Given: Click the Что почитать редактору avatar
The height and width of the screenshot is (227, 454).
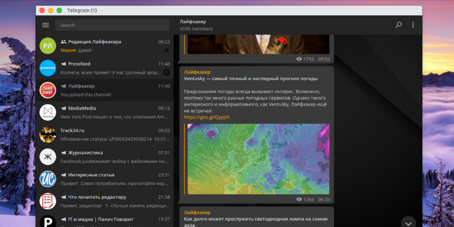Looking at the screenshot, I should (48, 201).
